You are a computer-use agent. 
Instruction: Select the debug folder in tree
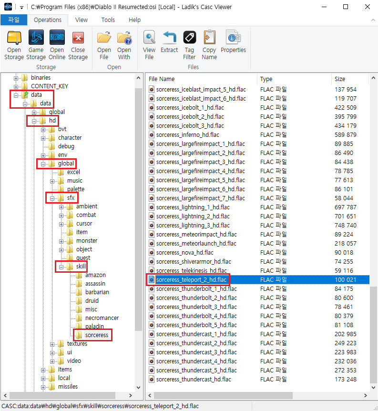[66, 146]
